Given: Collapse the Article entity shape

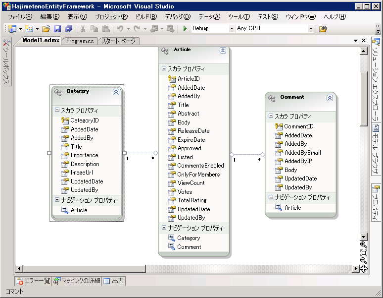Looking at the screenshot, I should point(223,51).
